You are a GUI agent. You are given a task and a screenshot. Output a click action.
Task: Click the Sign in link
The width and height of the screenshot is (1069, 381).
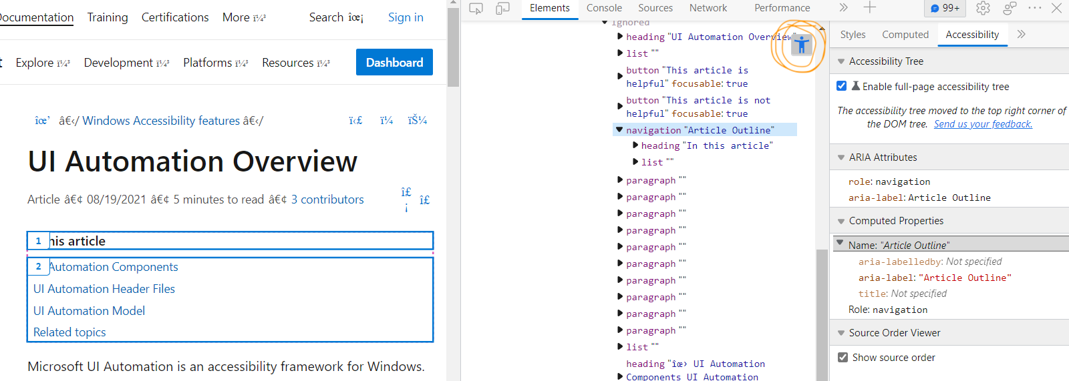click(x=406, y=17)
